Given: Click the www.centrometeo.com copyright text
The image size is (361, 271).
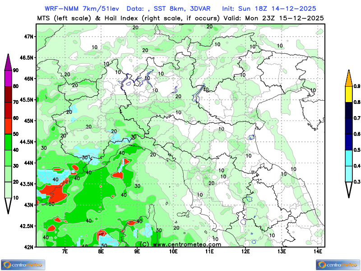Looking at the screenshot, I should (x=180, y=244).
